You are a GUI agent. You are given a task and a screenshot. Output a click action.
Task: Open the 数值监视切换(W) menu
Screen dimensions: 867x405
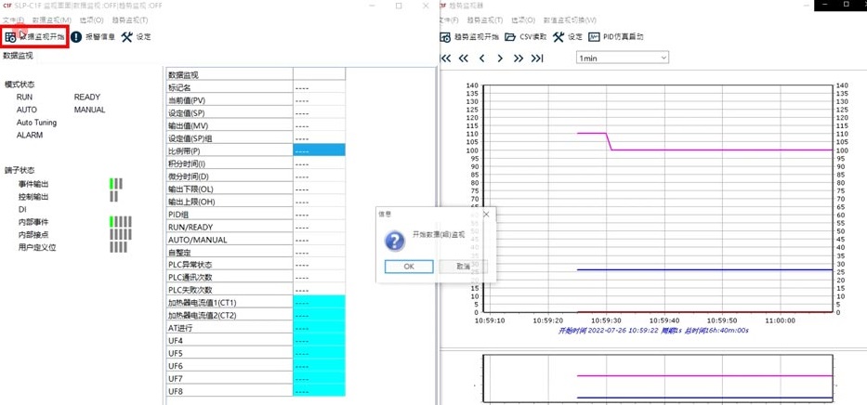pyautogui.click(x=570, y=20)
